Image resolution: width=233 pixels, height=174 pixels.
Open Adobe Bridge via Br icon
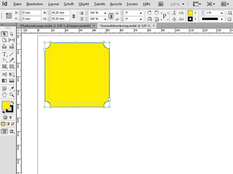[x=161, y=4]
